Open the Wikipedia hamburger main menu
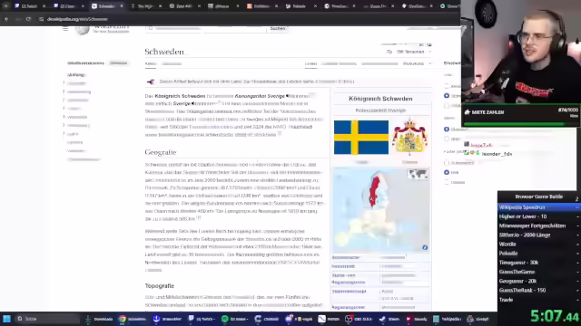The height and width of the screenshot is (326, 581). (65, 28)
